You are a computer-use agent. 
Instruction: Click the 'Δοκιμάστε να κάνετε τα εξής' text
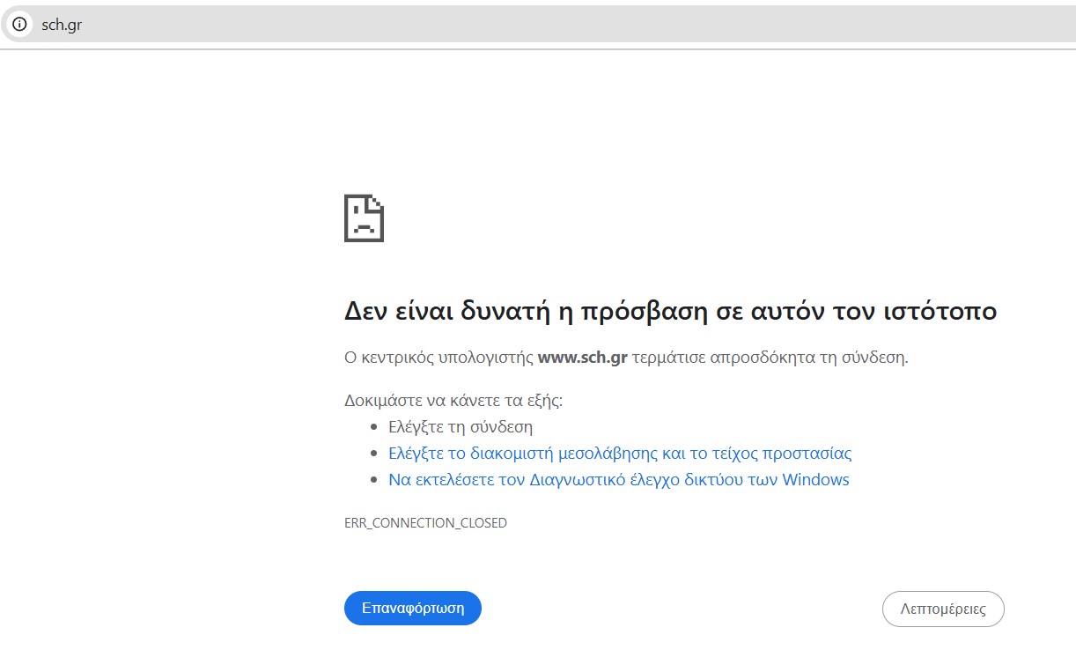[453, 401]
